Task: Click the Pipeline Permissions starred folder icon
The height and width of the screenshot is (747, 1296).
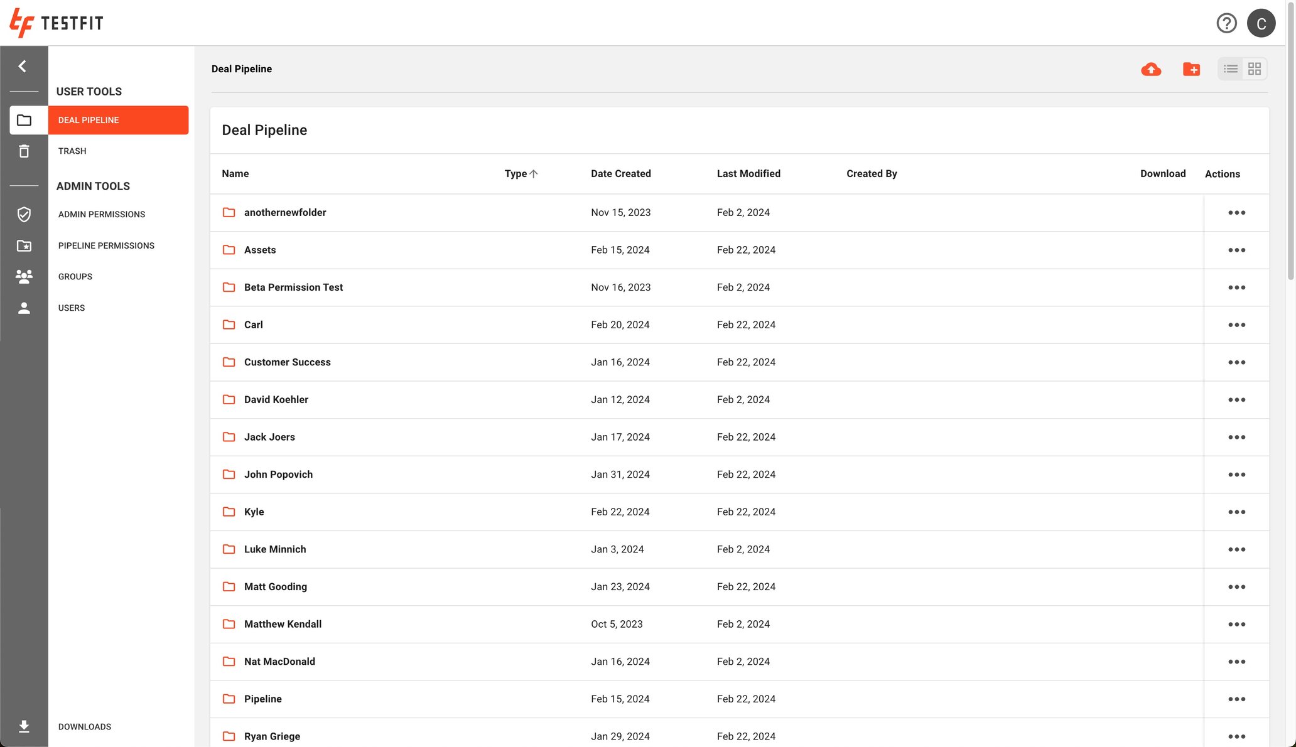Action: pyautogui.click(x=24, y=245)
